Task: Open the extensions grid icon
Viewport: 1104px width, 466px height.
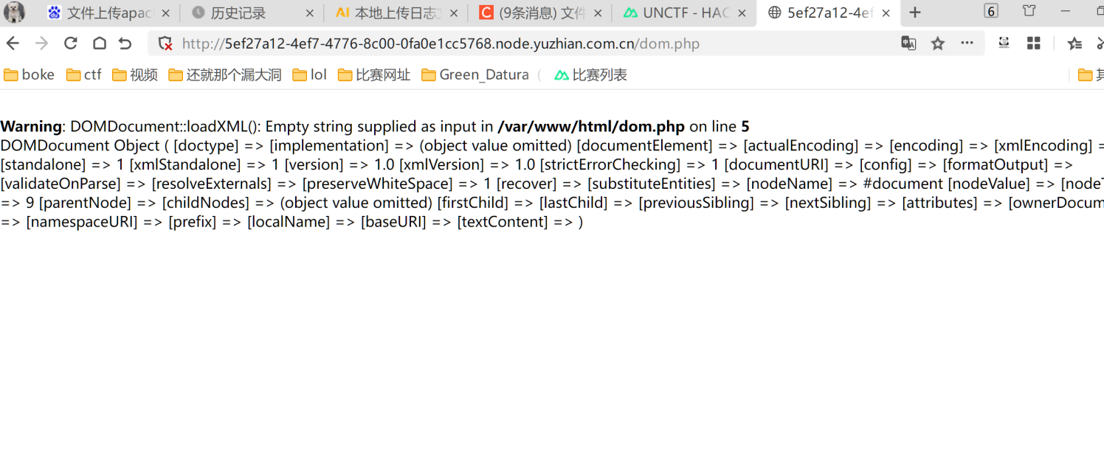Action: click(1034, 44)
